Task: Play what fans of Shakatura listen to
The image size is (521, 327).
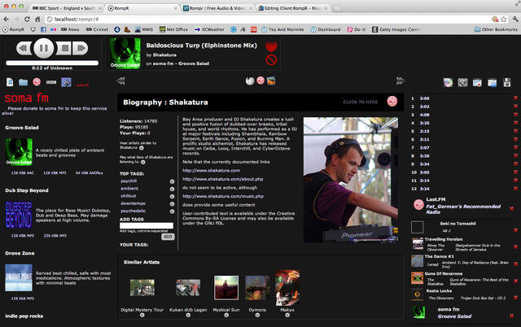Action: click(143, 162)
